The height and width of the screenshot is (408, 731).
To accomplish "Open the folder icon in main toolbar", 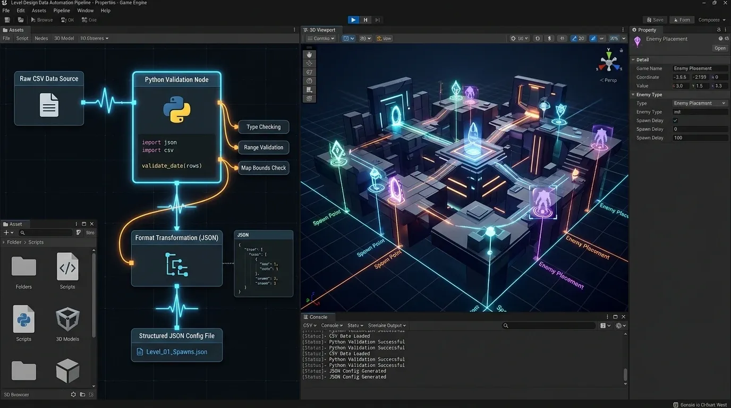I will 20,20.
